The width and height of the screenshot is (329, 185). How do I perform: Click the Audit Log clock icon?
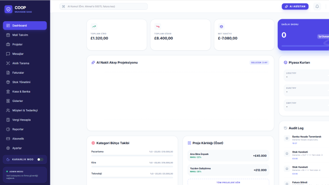pos(285,128)
